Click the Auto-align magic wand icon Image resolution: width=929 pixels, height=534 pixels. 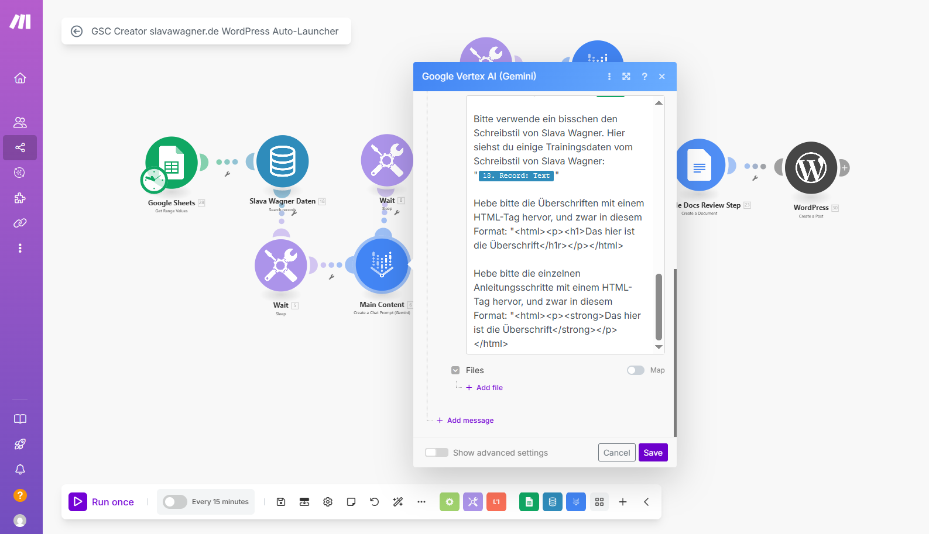398,502
